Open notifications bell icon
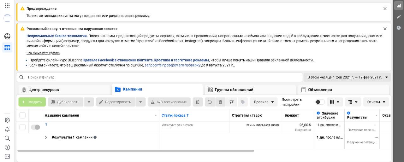The width and height of the screenshot is (404, 162). point(7,129)
